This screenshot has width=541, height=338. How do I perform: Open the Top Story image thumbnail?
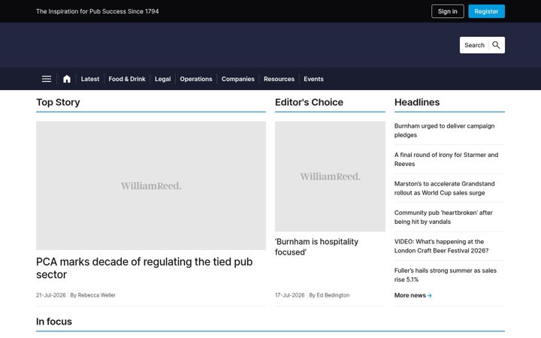pos(151,186)
